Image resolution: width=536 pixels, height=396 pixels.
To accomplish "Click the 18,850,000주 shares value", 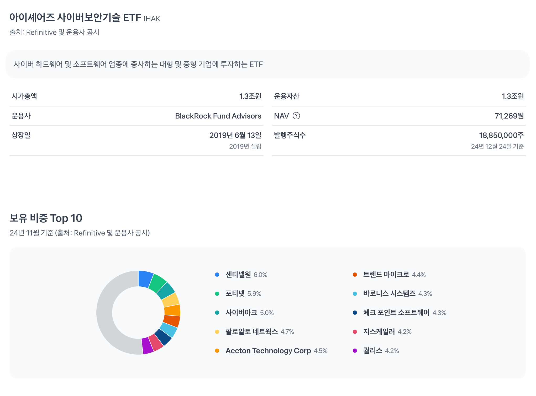I will tap(501, 135).
